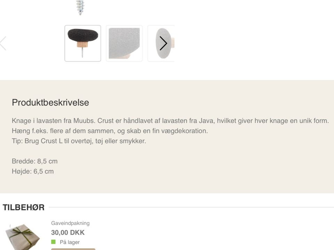The height and width of the screenshot is (250, 334).
Task: Click the På lager text label
Action: tap(70, 242)
